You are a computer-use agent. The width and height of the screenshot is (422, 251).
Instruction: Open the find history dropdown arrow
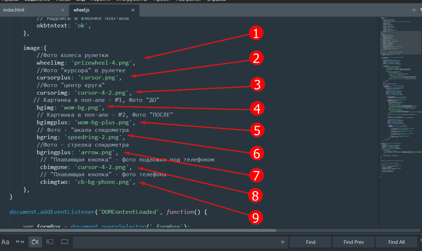(x=283, y=242)
